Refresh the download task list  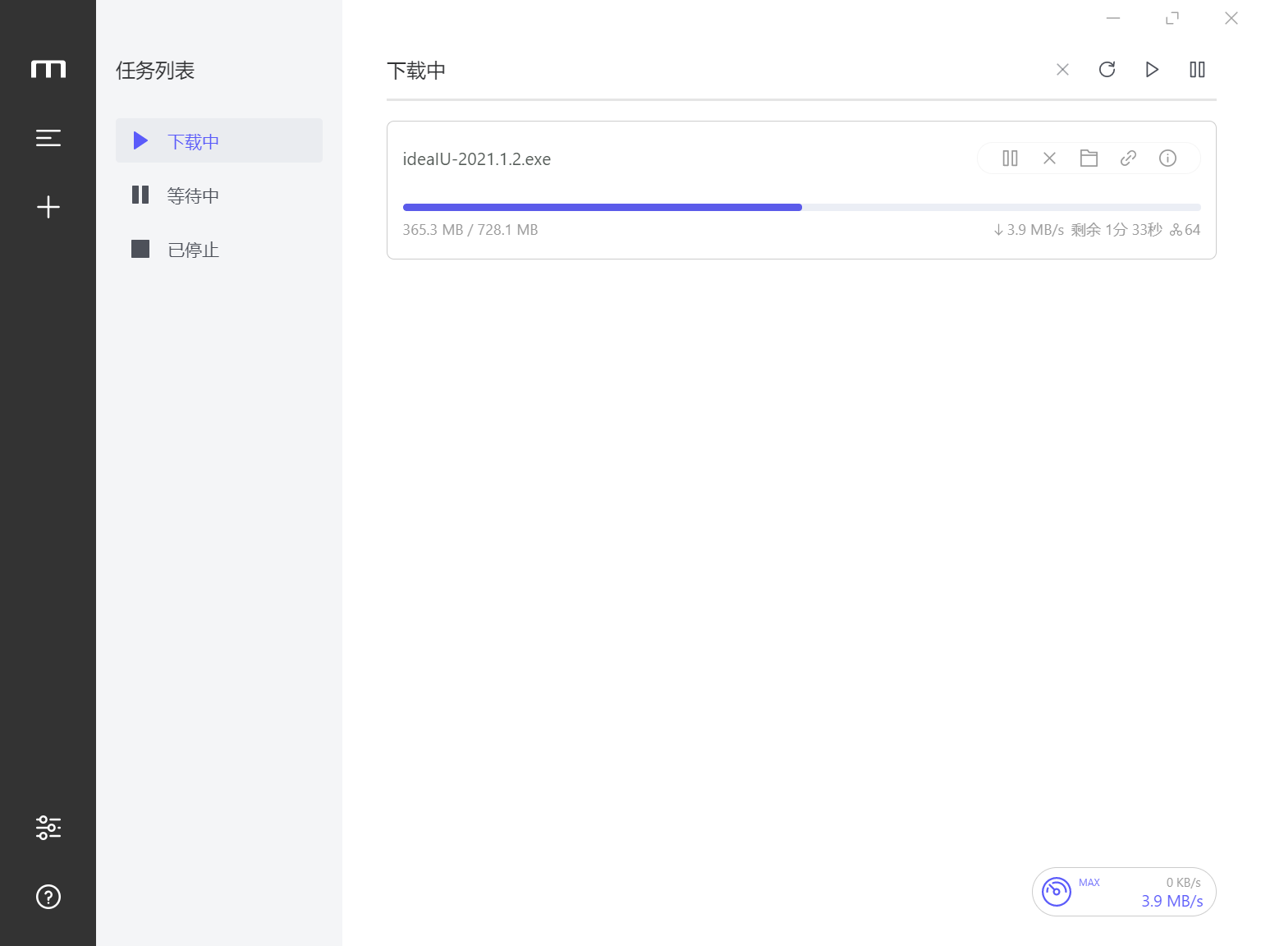1107,70
